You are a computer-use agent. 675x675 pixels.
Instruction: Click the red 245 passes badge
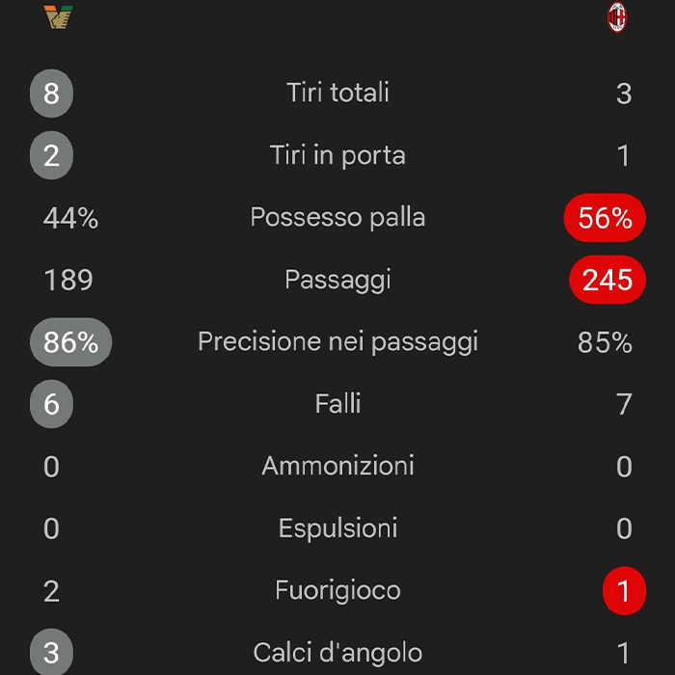[607, 281]
